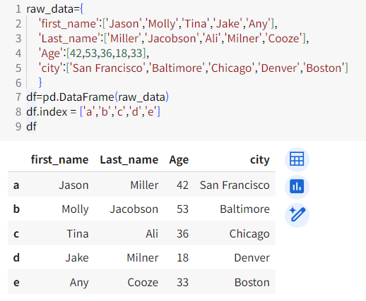Image resolution: width=366 pixels, height=301 pixels.
Task: Click row index label e
Action: click(16, 283)
